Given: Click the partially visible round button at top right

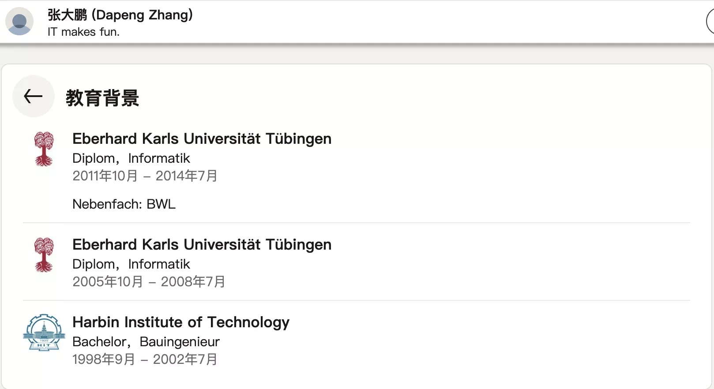Looking at the screenshot, I should (710, 21).
